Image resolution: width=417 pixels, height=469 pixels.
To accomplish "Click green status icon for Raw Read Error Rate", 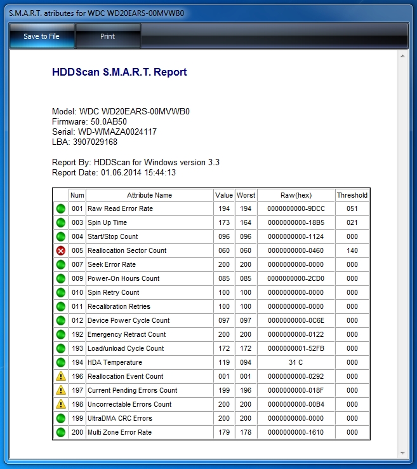I will tap(61, 208).
